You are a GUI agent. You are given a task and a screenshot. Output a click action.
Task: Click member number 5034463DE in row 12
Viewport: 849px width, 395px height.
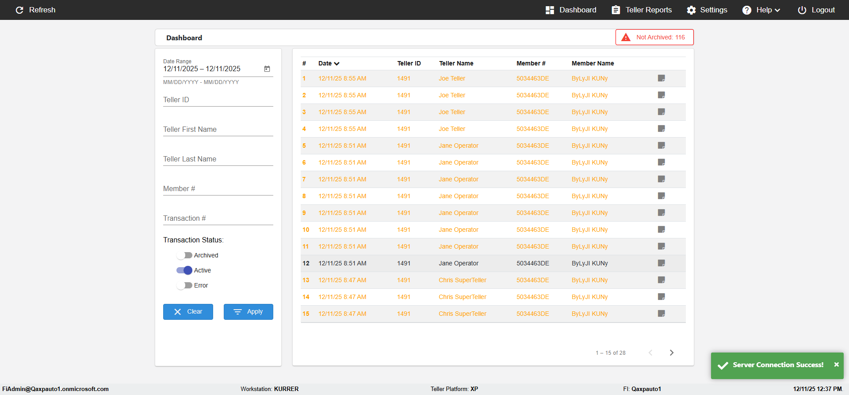533,263
